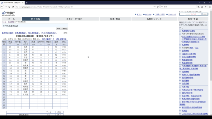Click the browser forward arrow icon
The height and width of the screenshot is (119, 212).
[6, 7]
